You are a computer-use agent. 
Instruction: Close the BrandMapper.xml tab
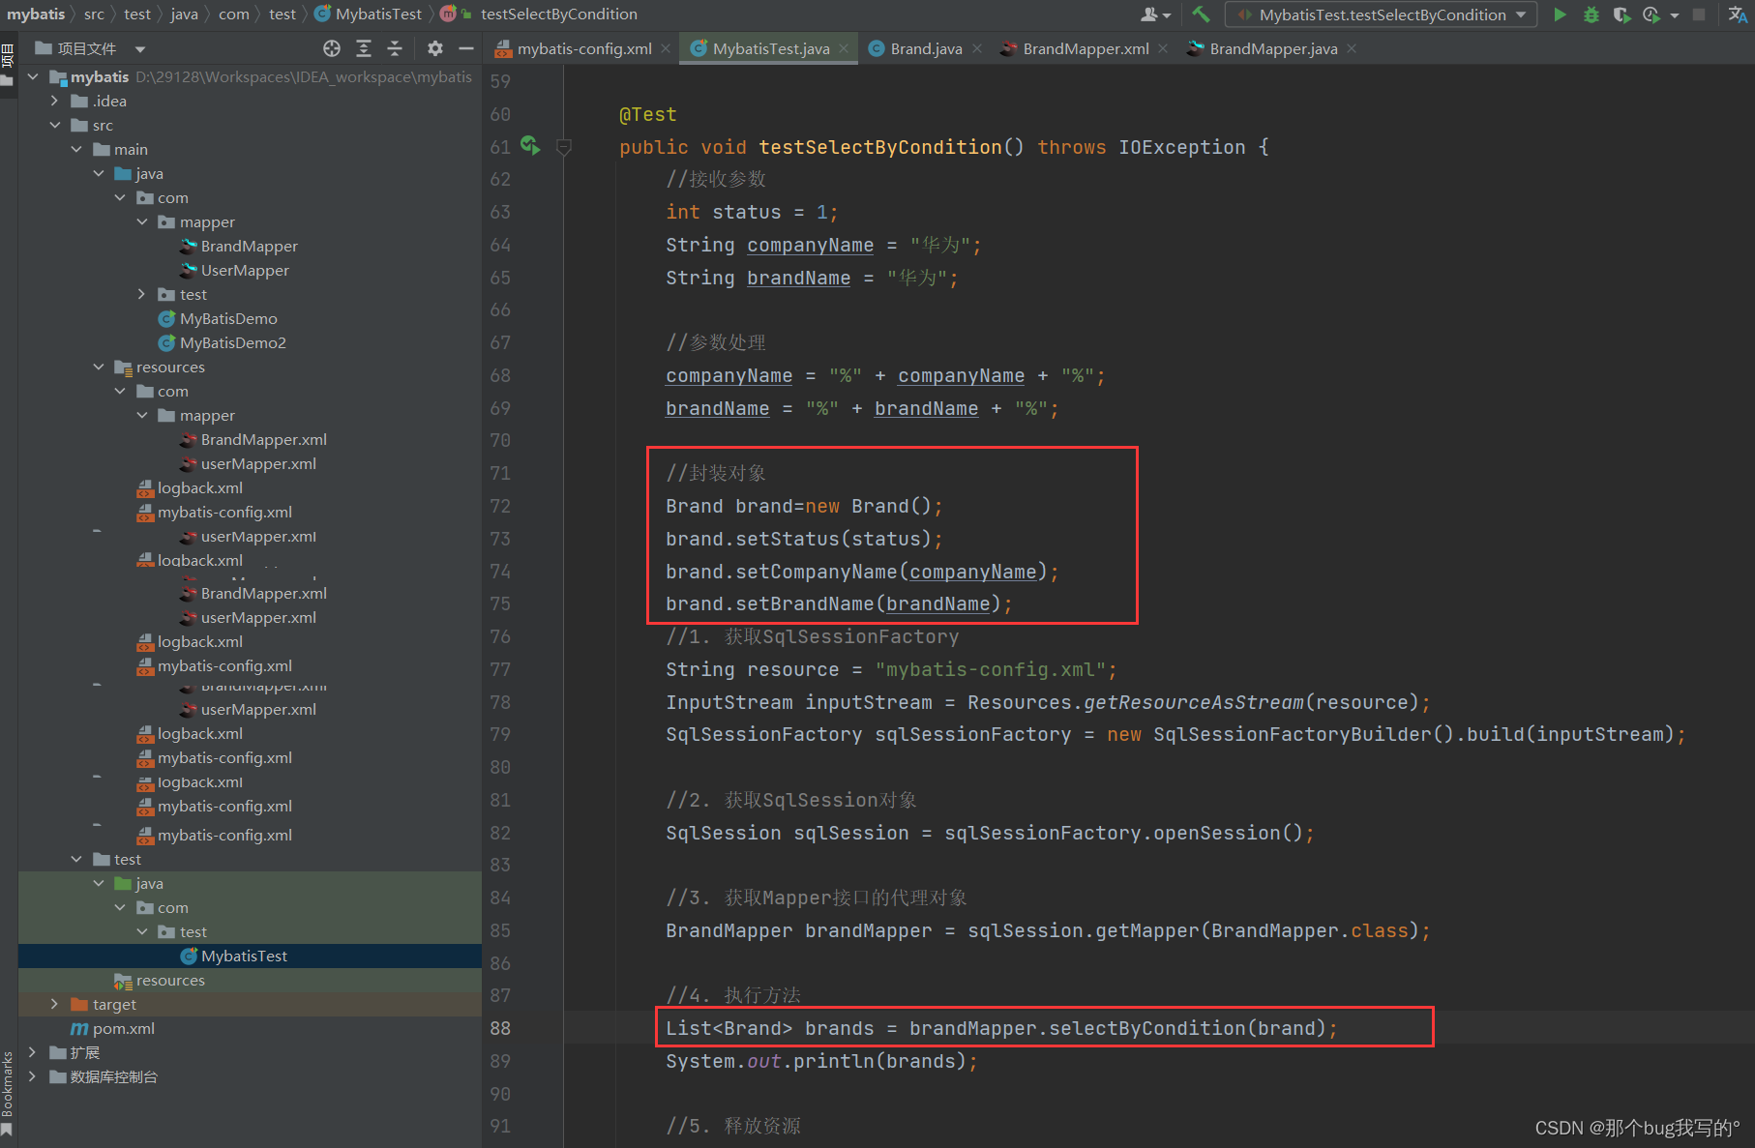[1163, 48]
